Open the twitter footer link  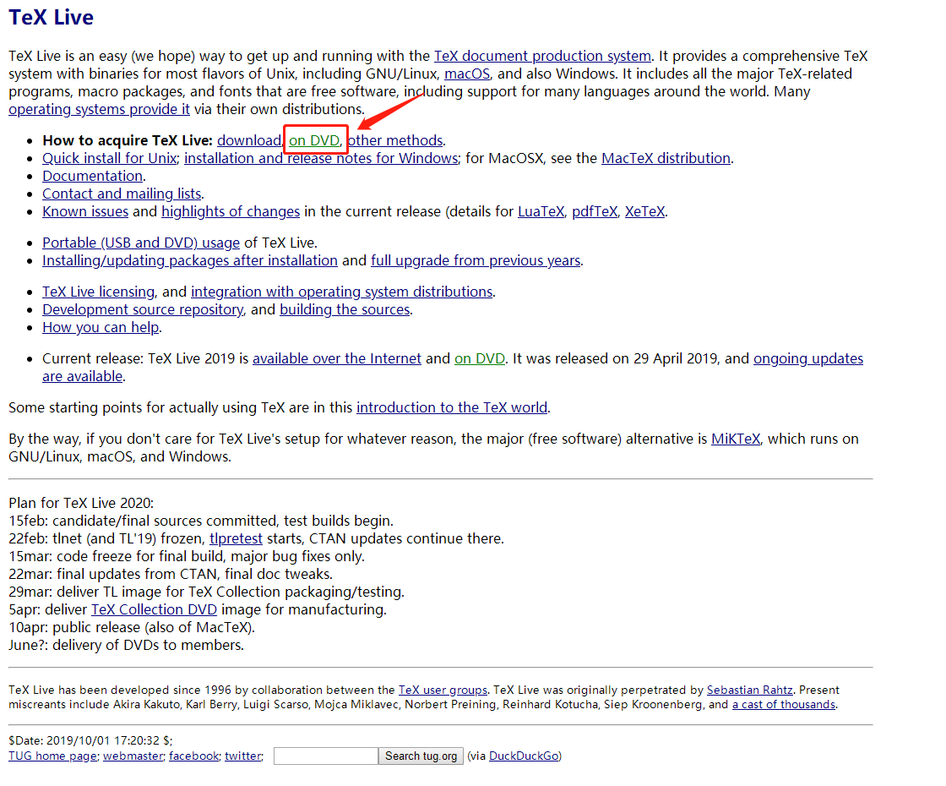point(243,756)
